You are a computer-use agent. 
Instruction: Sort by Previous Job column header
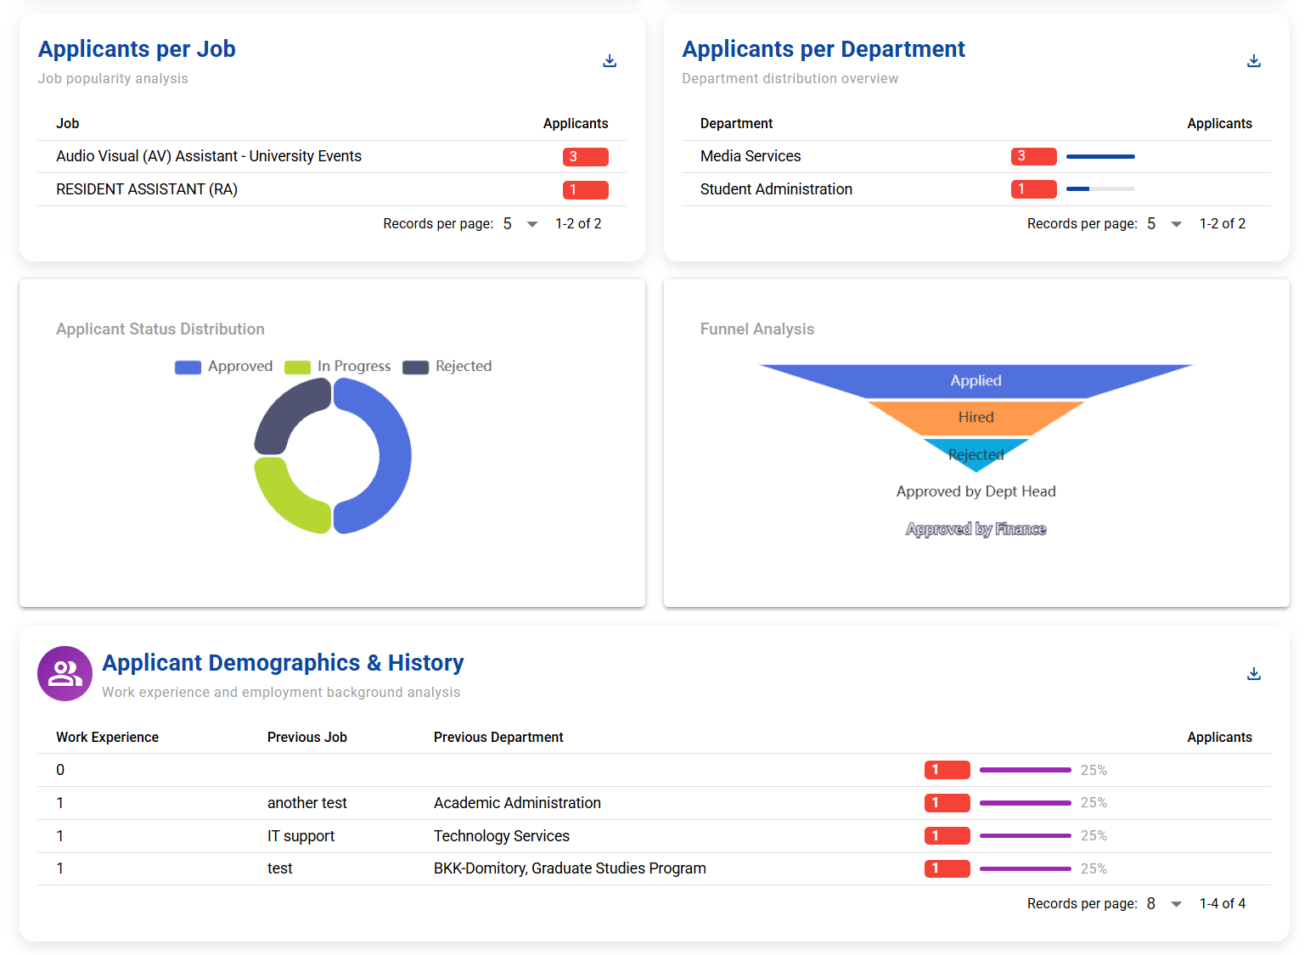coord(306,738)
